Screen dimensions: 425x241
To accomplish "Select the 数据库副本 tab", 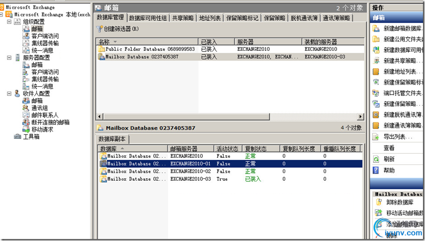I will pyautogui.click(x=112, y=139).
